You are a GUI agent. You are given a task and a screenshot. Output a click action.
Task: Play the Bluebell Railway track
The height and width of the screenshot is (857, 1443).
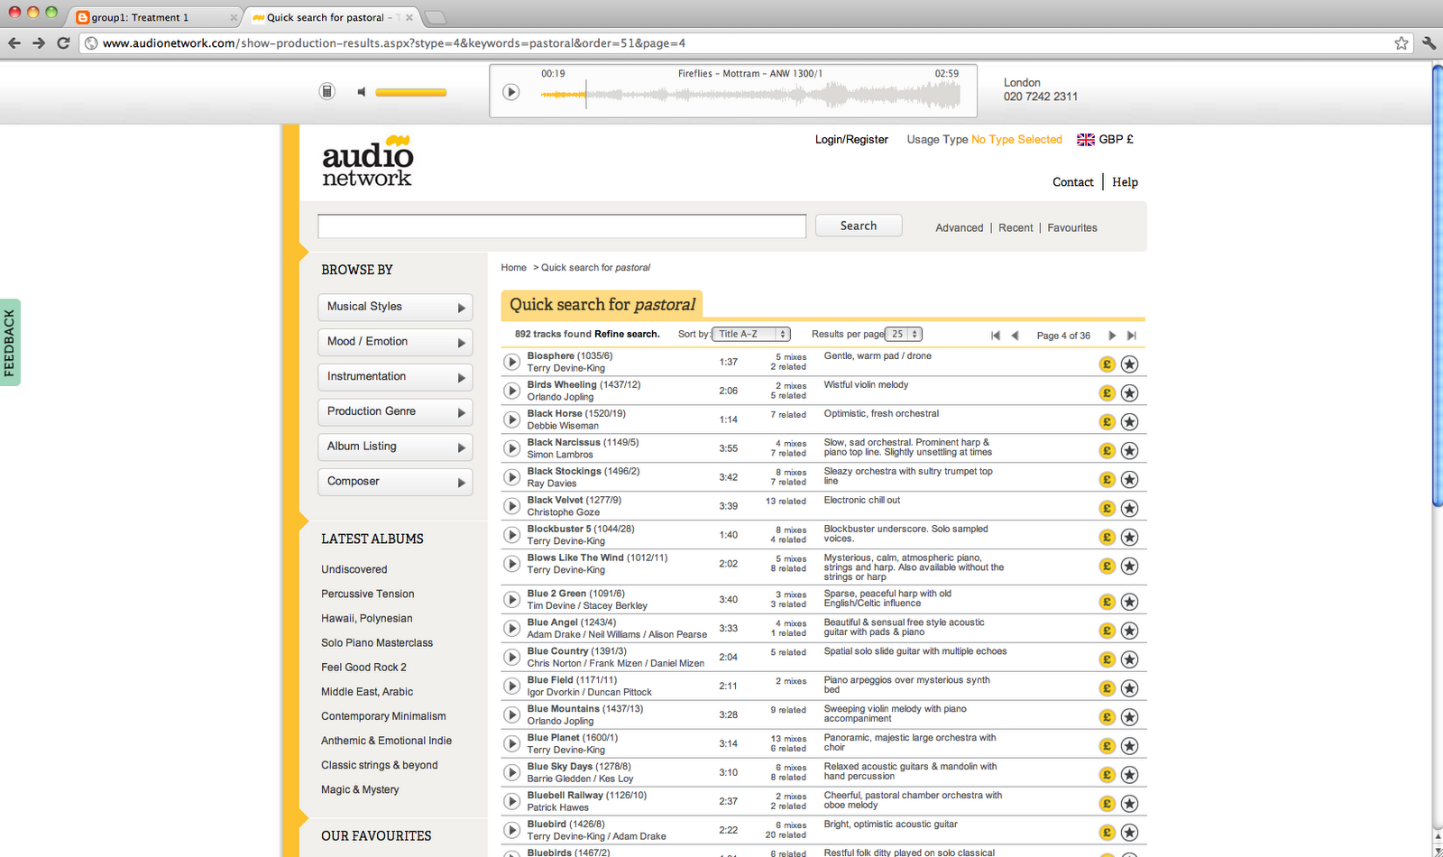click(x=512, y=802)
